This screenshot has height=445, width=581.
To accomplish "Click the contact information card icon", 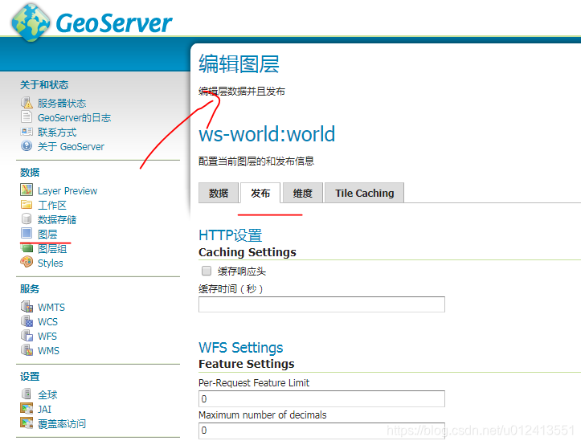I will (27, 132).
